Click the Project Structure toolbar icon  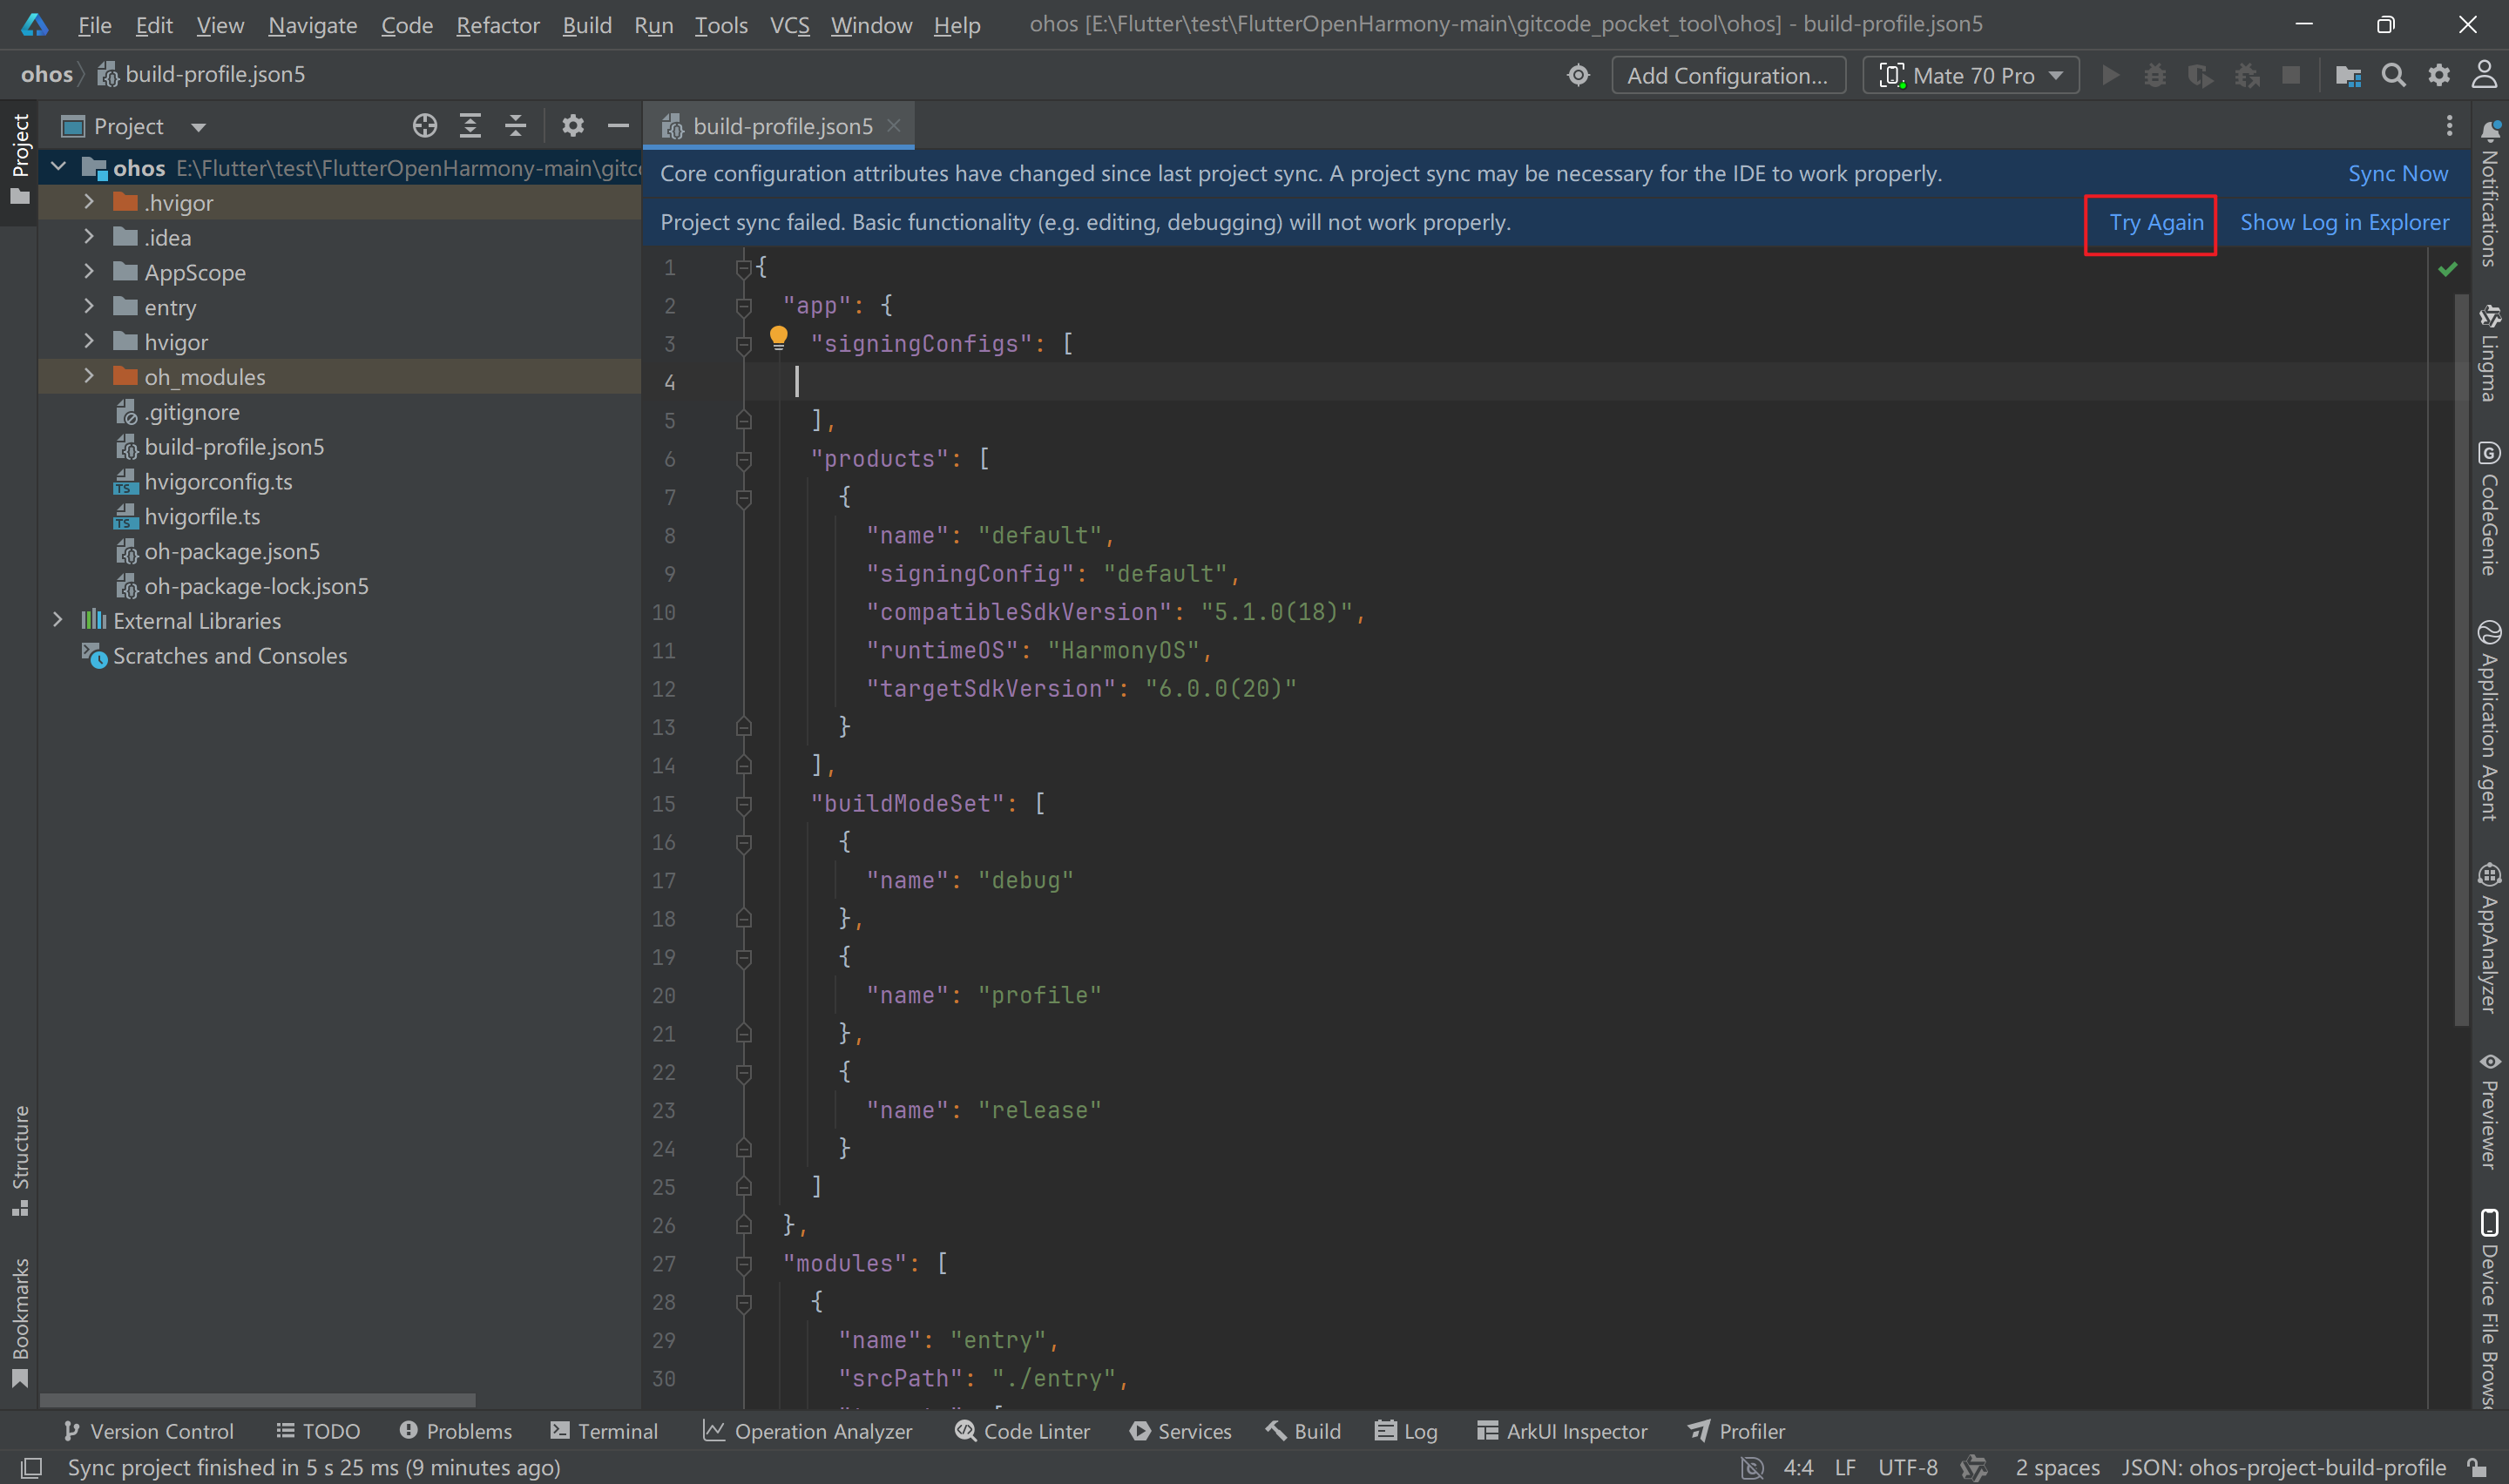[x=2347, y=75]
